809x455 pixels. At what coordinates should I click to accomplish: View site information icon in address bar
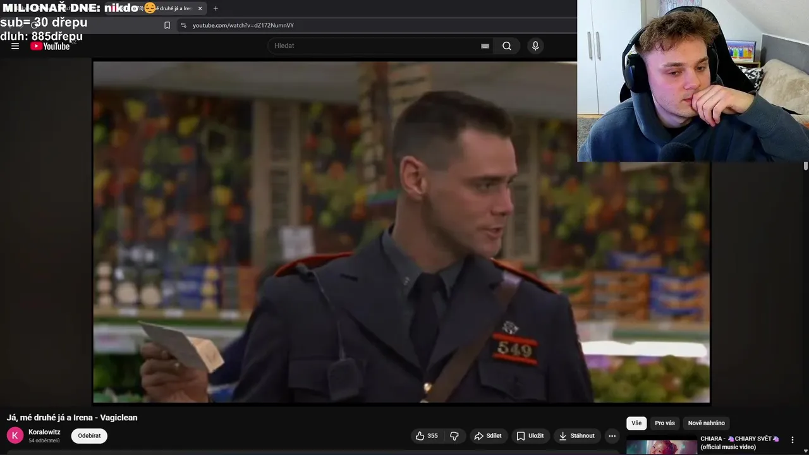(x=183, y=25)
